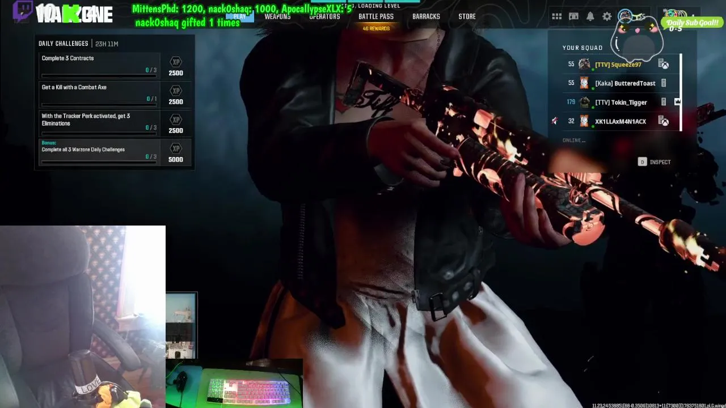The image size is (726, 408).
Task: Open the apps grid menu icon
Action: 556,16
